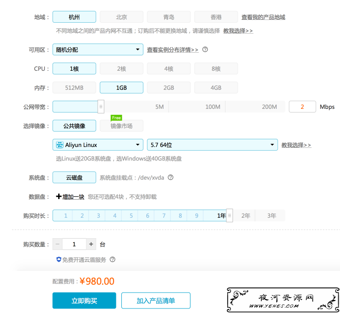Click the 1年 duration slider handle
This screenshot has width=340, height=313.
[x=230, y=215]
